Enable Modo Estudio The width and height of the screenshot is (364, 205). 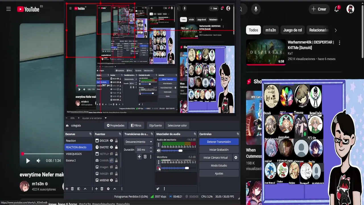(219, 165)
